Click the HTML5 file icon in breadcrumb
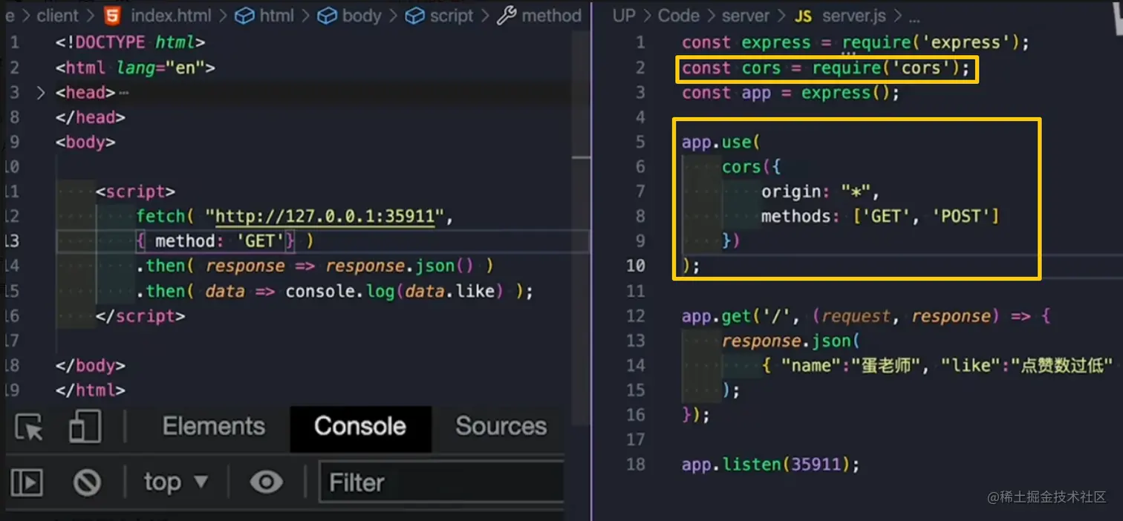Image resolution: width=1123 pixels, height=521 pixels. (x=112, y=15)
